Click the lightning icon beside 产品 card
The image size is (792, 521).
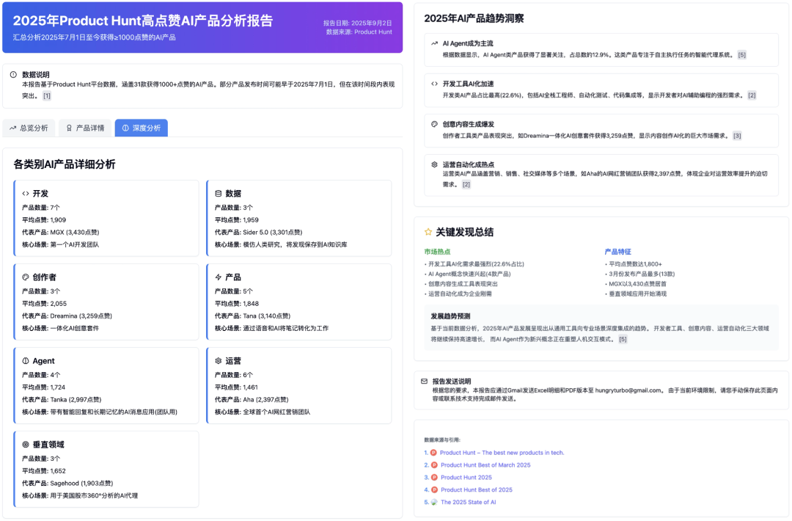point(219,277)
